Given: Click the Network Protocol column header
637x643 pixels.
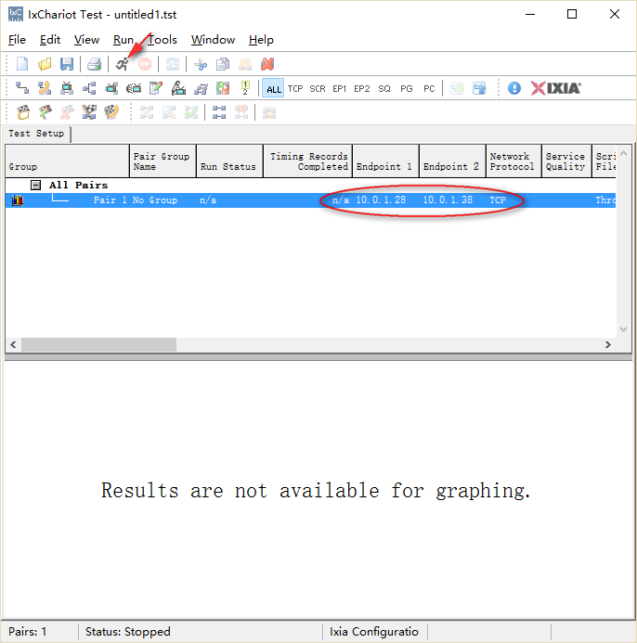Looking at the screenshot, I should point(513,161).
